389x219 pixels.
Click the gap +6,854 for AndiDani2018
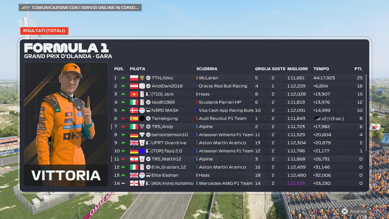tap(321, 86)
